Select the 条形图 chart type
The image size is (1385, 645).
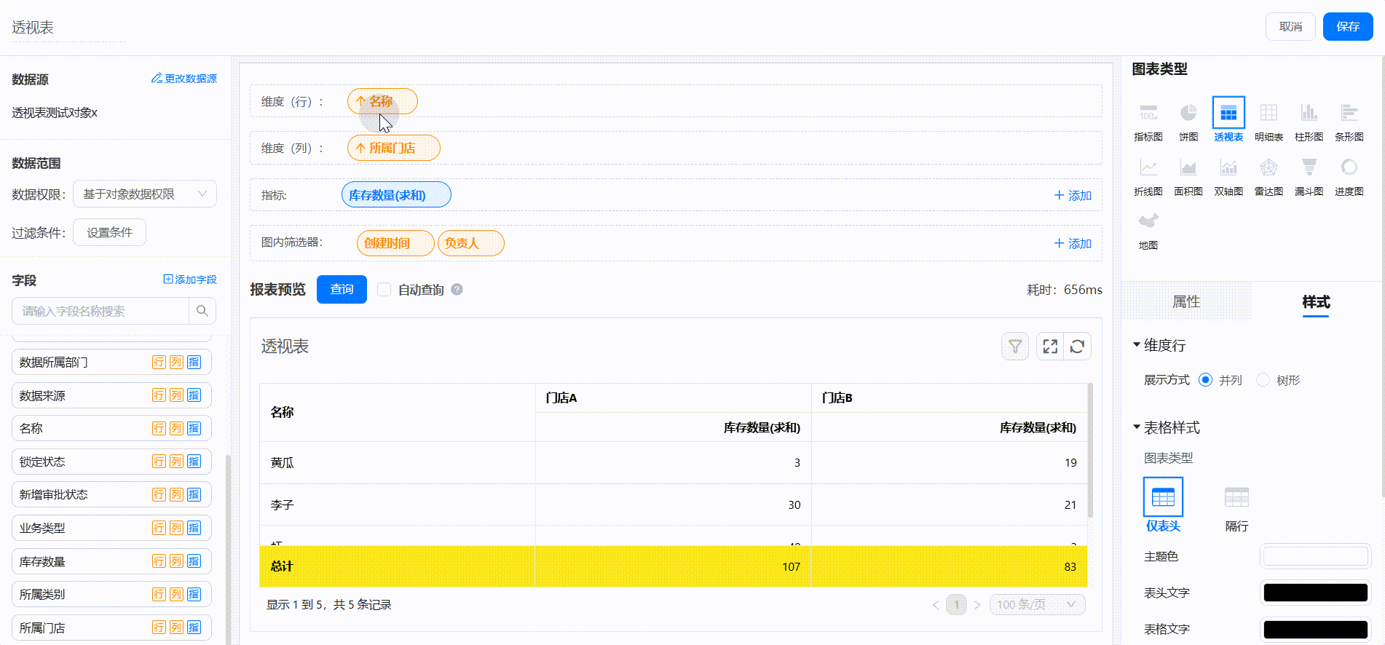(x=1349, y=122)
